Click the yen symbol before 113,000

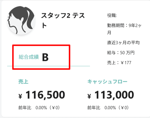pyautogui.click(x=89, y=96)
